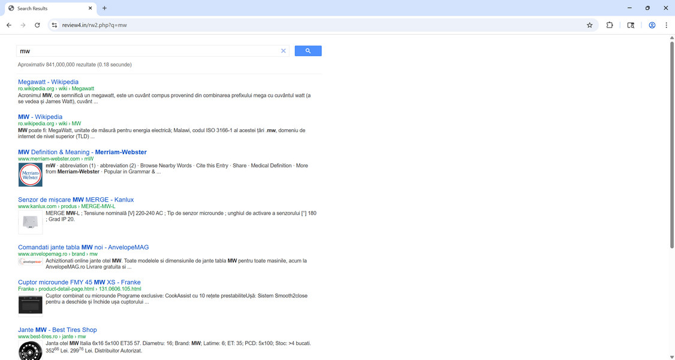Viewport: 675px width, 360px height.
Task: Click the site info icon in address bar
Action: click(x=54, y=25)
